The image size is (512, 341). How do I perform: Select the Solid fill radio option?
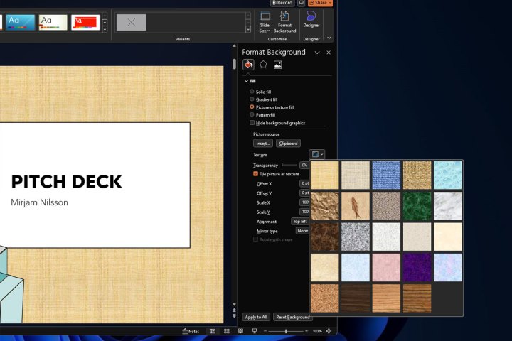pos(252,92)
